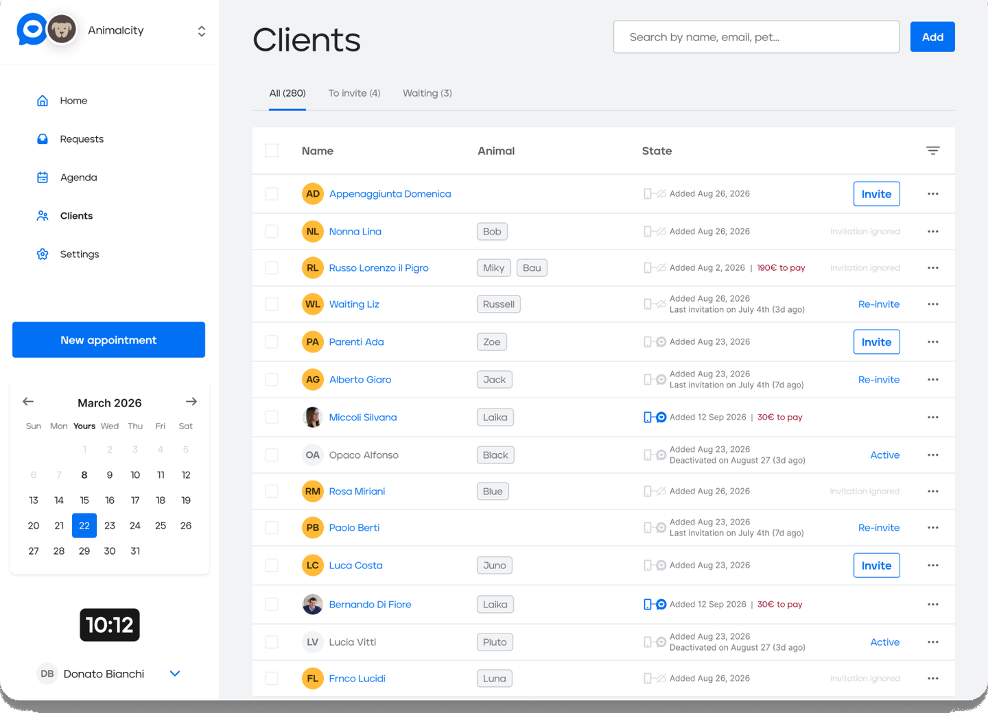Image resolution: width=988 pixels, height=713 pixels.
Task: Check the box for Appenaggiunta Domenica
Action: 272,194
